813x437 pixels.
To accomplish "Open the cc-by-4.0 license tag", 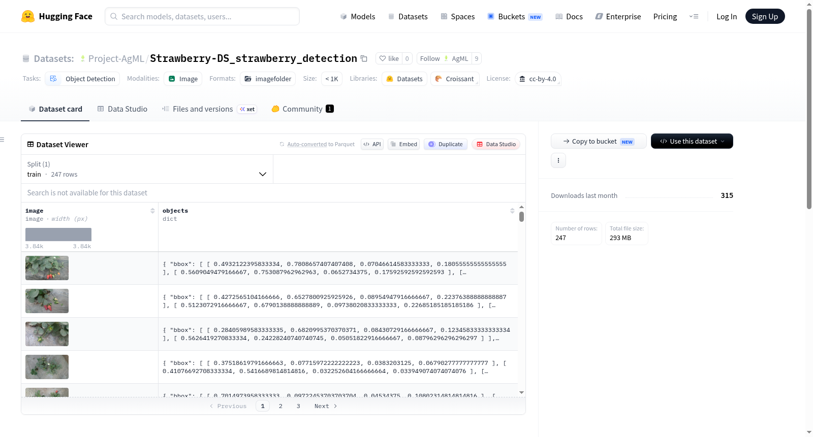I will 538,79.
